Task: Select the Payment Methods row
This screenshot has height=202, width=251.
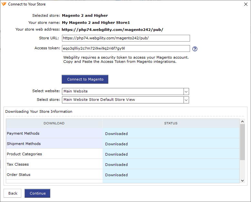Action: 54,133
